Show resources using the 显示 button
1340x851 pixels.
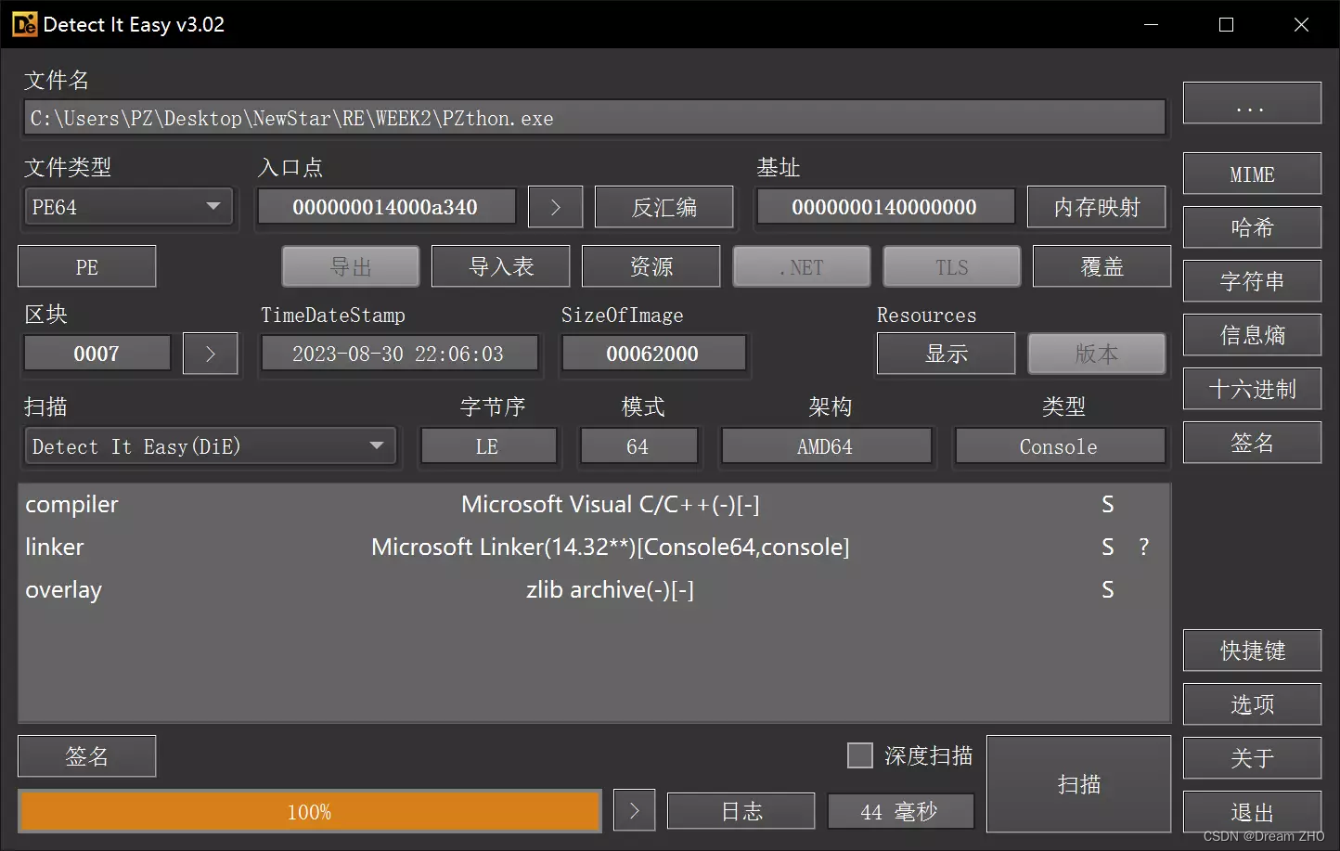pyautogui.click(x=946, y=354)
